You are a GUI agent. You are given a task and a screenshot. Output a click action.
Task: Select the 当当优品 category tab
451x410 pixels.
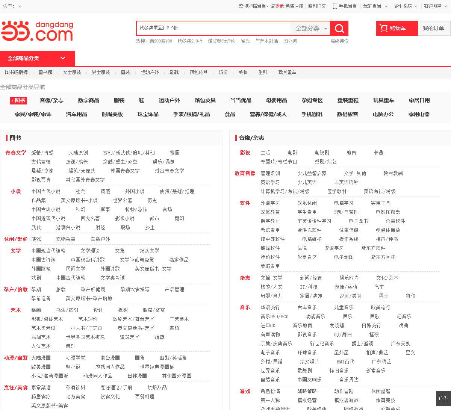click(241, 100)
